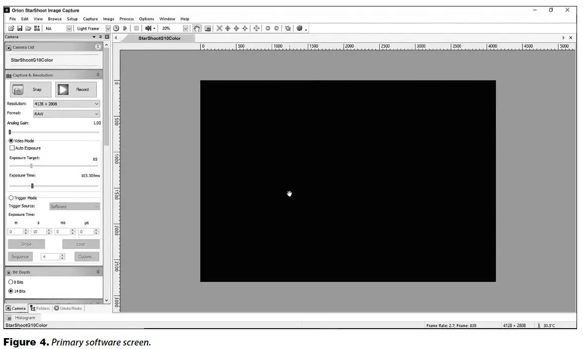Image resolution: width=583 pixels, height=349 pixels.
Task: Open the Format RAW dropdown
Action: pos(67,114)
